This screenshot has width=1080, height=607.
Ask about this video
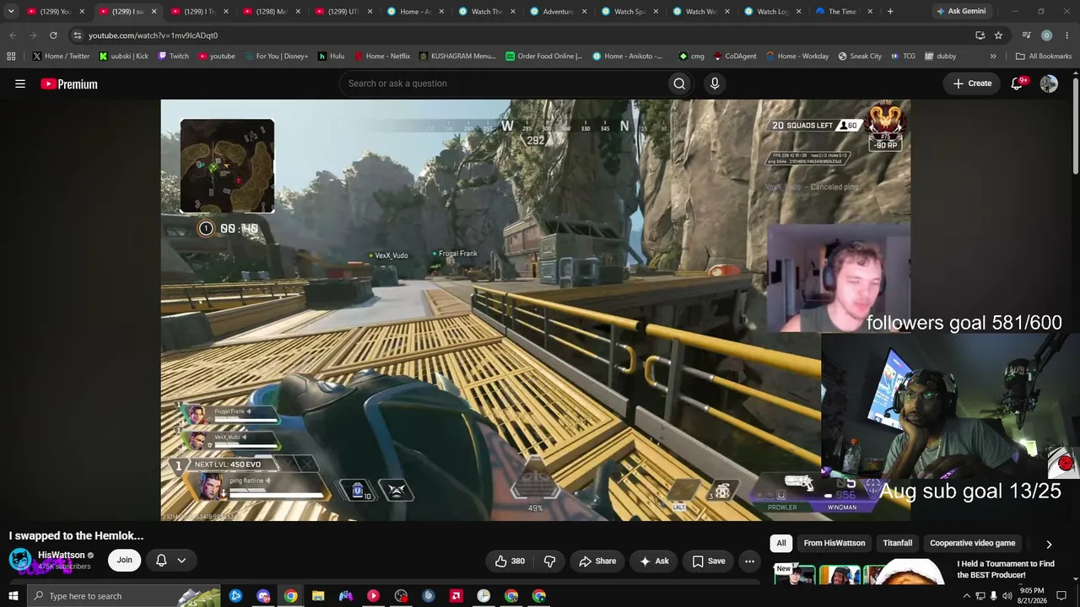coord(654,561)
